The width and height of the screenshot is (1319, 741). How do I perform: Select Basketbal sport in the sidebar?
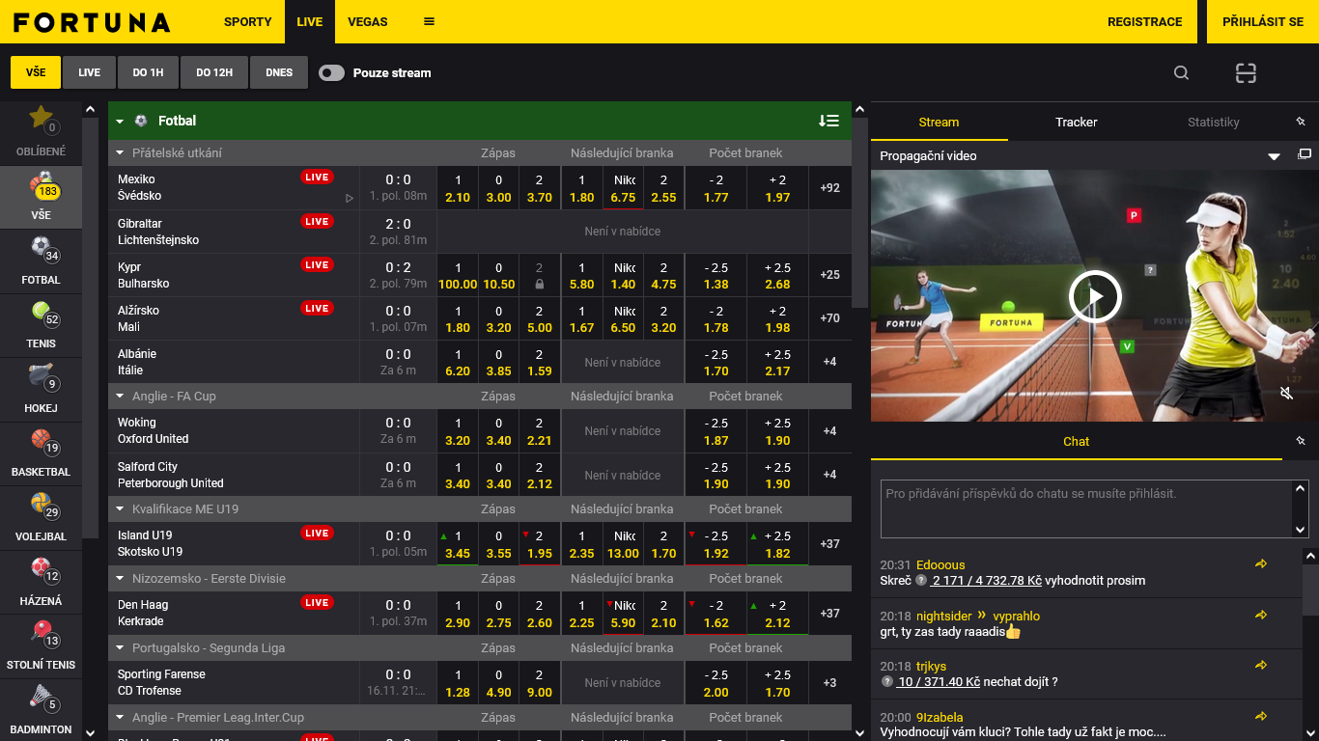coord(41,453)
